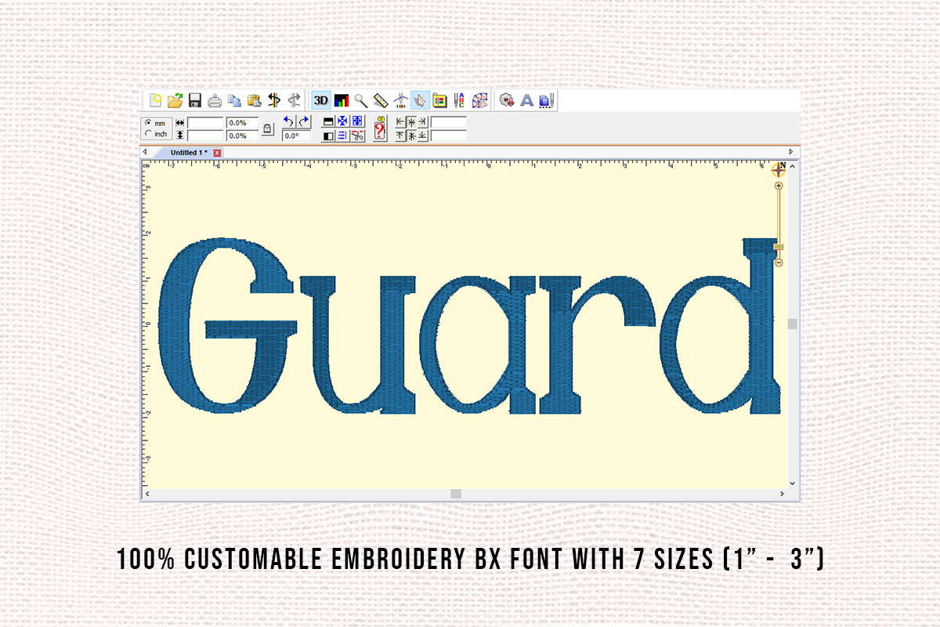Select the pointer selection tool
940x627 pixels.
(x=419, y=100)
